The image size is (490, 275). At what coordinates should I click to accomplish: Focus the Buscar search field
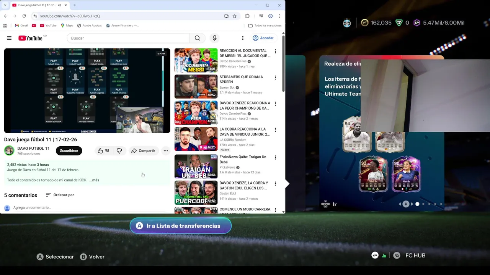pos(128,38)
